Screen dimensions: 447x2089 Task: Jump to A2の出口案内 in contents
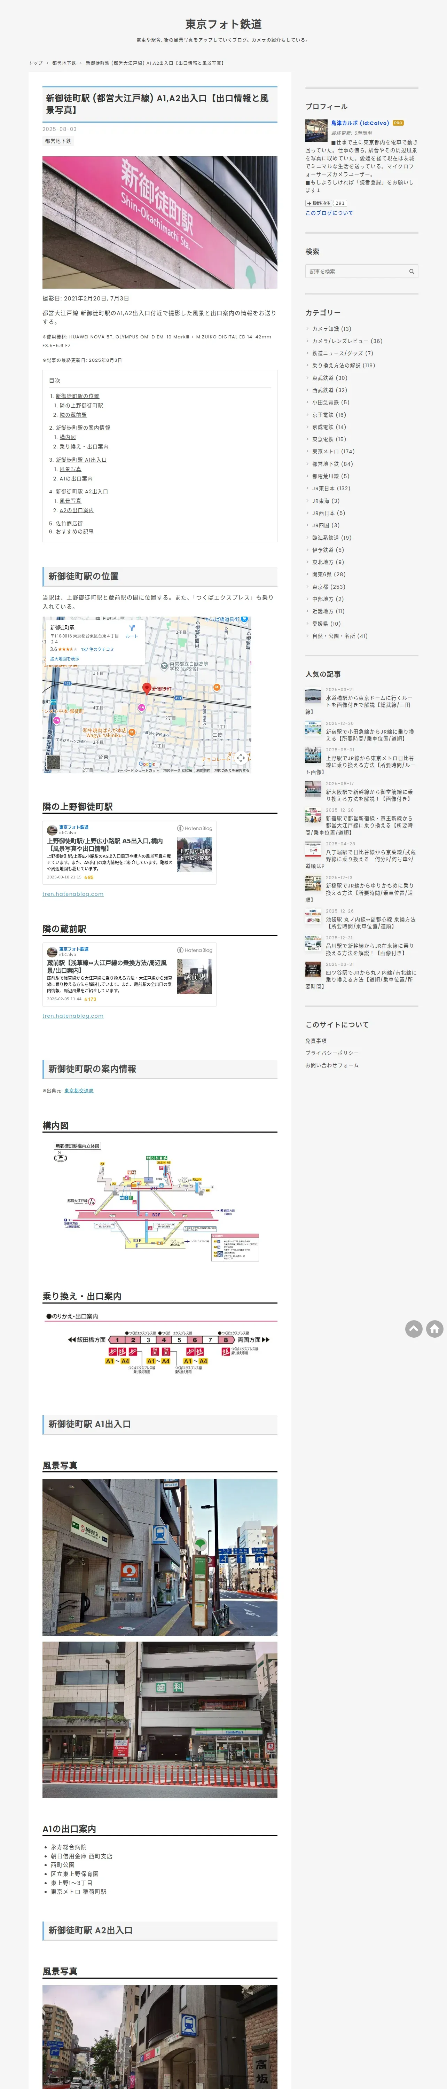point(76,510)
